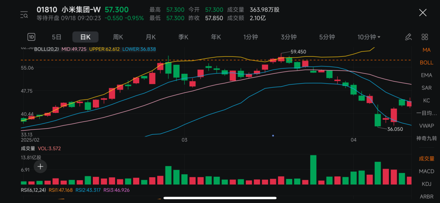
Task: Open the drawing pencil tool
Action: pos(408,37)
